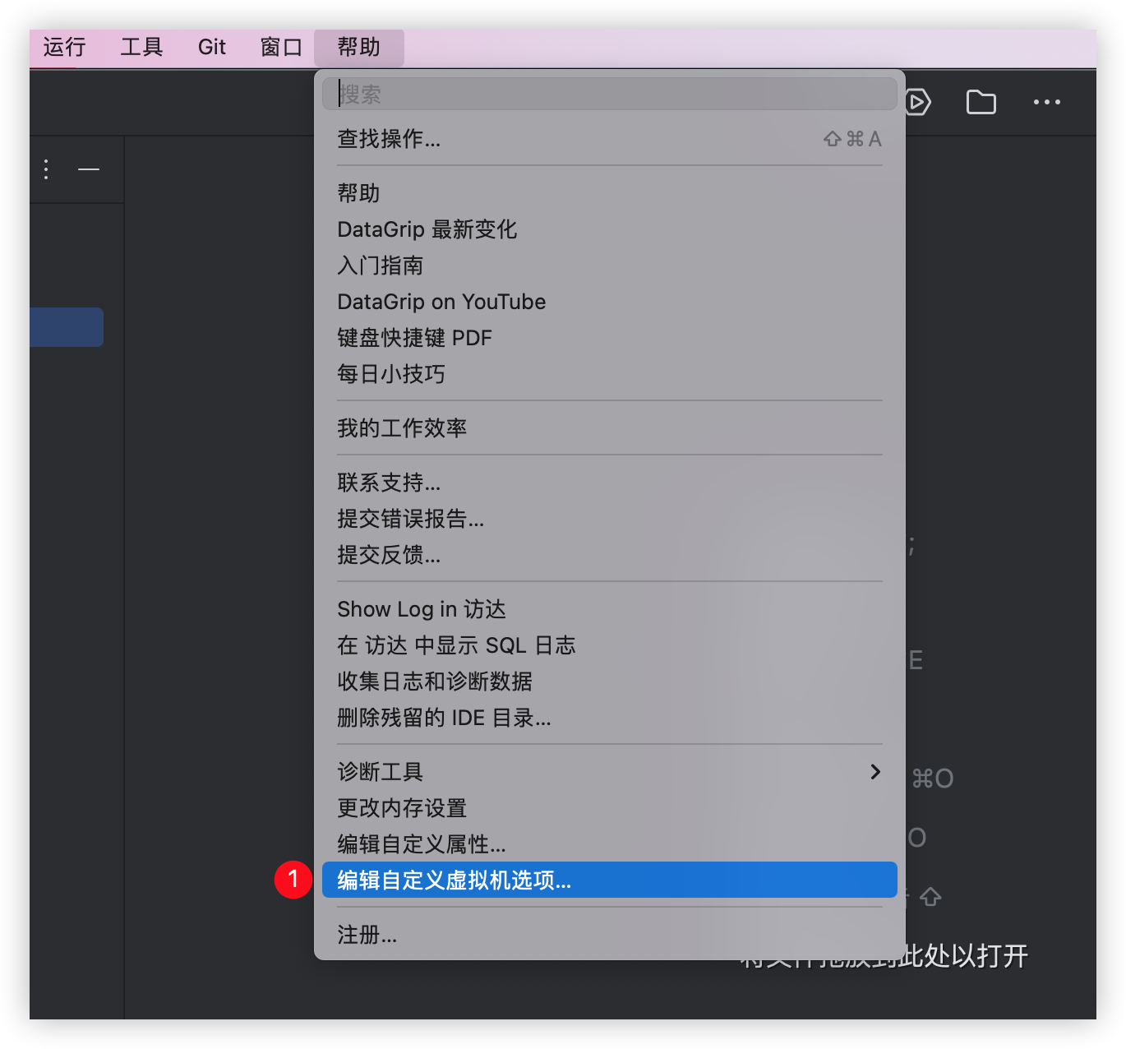The image size is (1126, 1049).
Task: Open the 工具 menu
Action: (141, 47)
